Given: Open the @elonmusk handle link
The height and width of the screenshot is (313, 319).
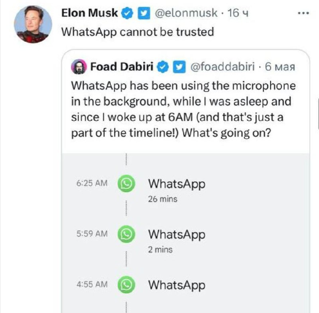Looking at the screenshot, I should point(185,13).
